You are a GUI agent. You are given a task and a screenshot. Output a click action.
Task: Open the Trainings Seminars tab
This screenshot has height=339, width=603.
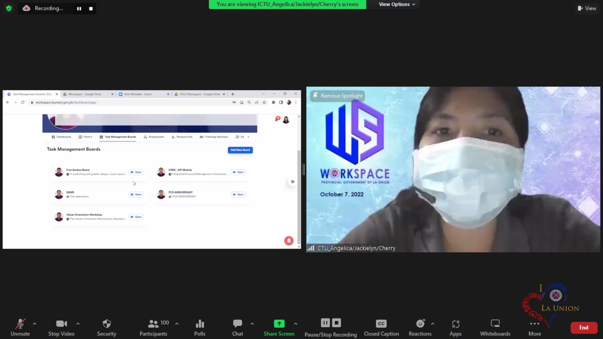pos(214,137)
